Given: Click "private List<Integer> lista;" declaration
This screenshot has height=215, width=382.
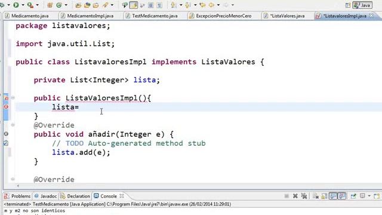Looking at the screenshot, I should click(97, 80).
